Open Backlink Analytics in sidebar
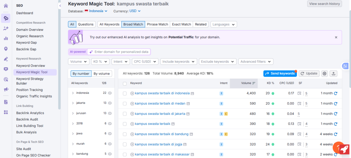The width and height of the screenshot is (351, 158). [x=30, y=113]
